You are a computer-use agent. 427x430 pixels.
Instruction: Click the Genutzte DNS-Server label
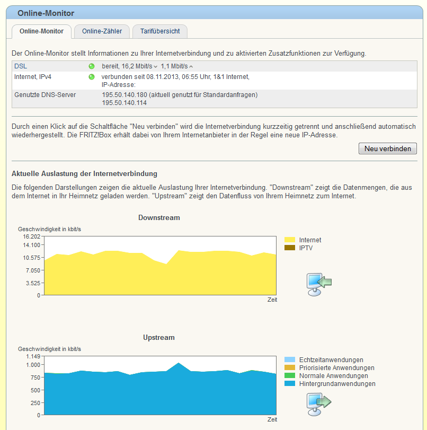[45, 95]
